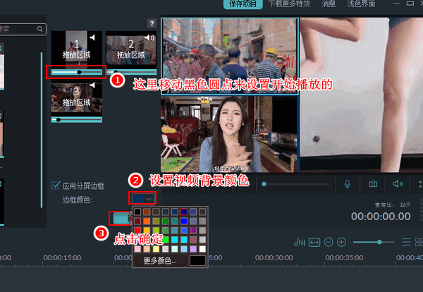Mute audio of drop zone 1

click(92, 37)
